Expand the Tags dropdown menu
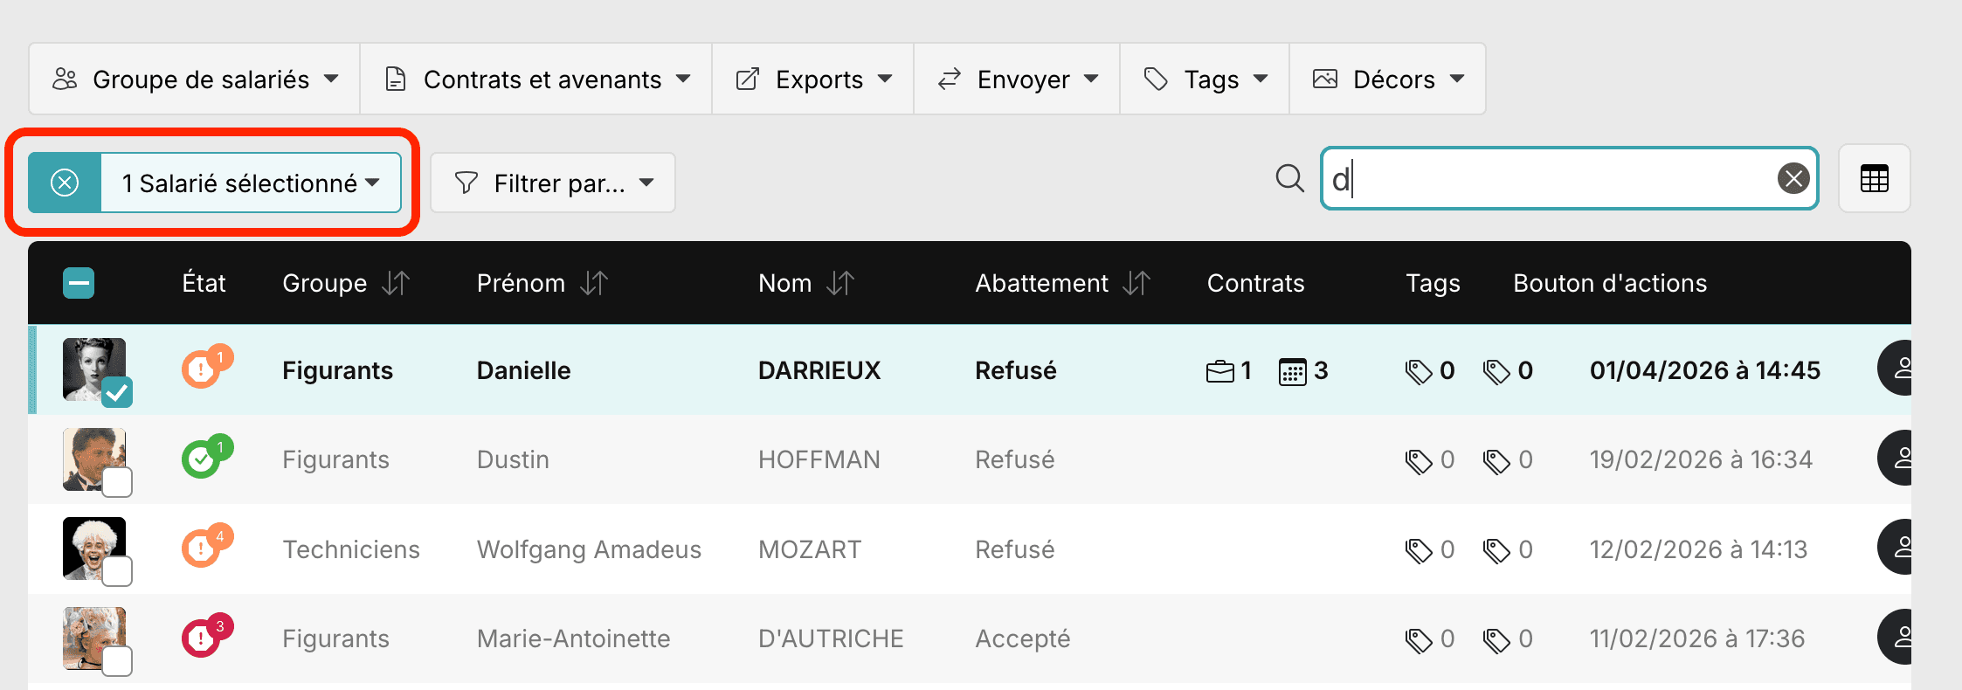 tap(1205, 79)
